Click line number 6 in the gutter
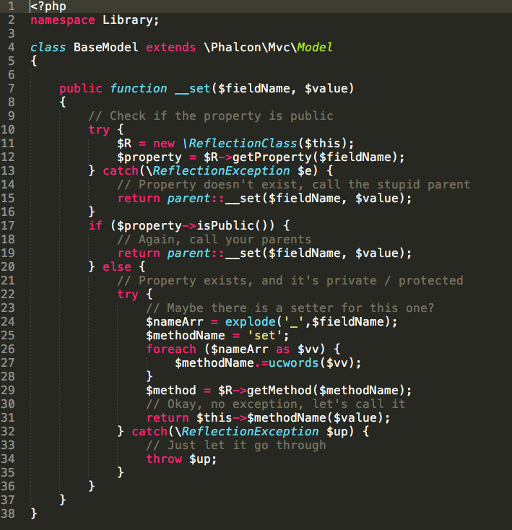The height and width of the screenshot is (530, 512). (x=11, y=75)
